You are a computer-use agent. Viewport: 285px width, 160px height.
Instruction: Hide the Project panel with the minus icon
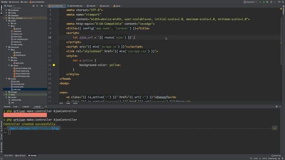pyautogui.click(x=45, y=6)
